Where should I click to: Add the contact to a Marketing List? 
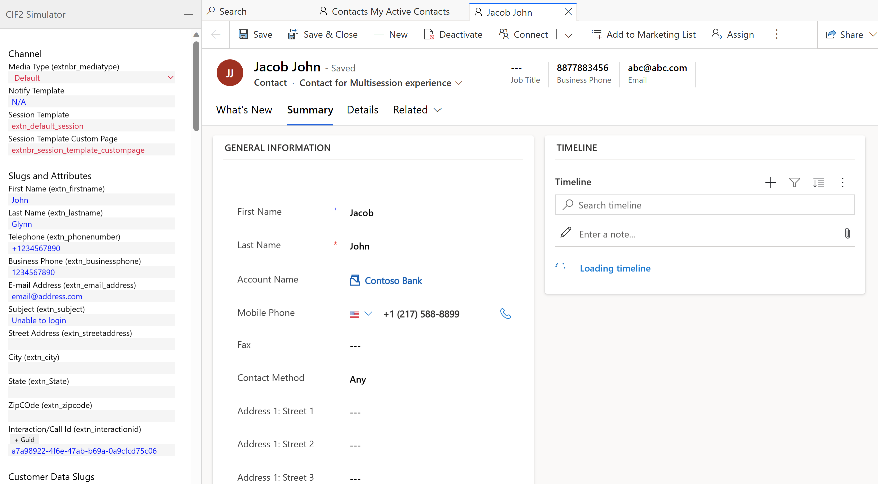click(x=644, y=34)
